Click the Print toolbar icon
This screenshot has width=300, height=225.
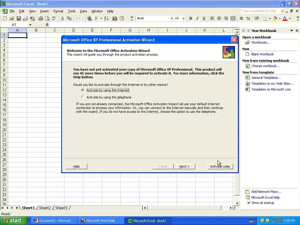tap(40, 18)
